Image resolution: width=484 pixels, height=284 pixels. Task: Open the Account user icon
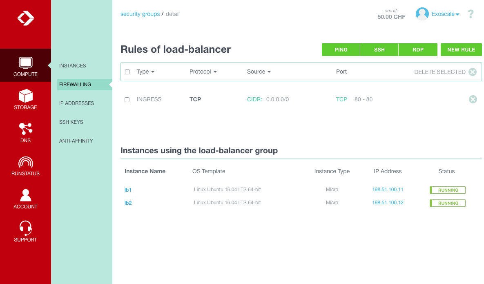coord(25,195)
